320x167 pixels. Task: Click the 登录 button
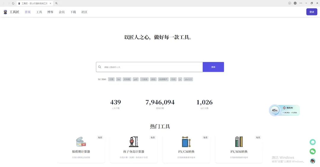[312, 12]
